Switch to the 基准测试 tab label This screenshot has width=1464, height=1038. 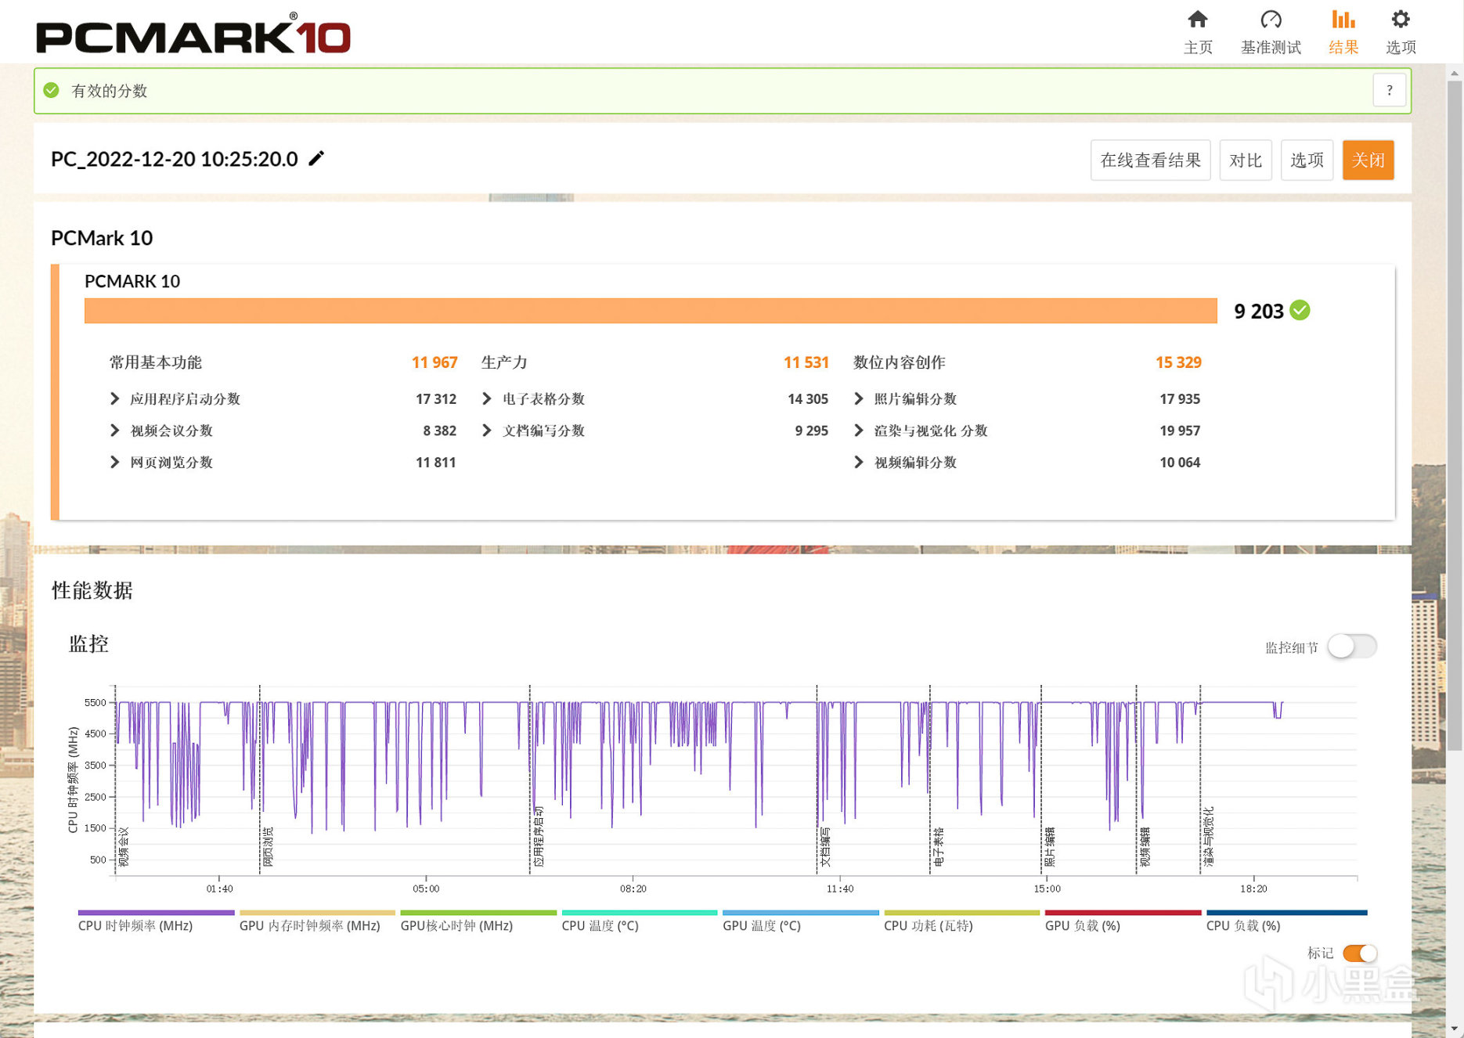click(1271, 47)
